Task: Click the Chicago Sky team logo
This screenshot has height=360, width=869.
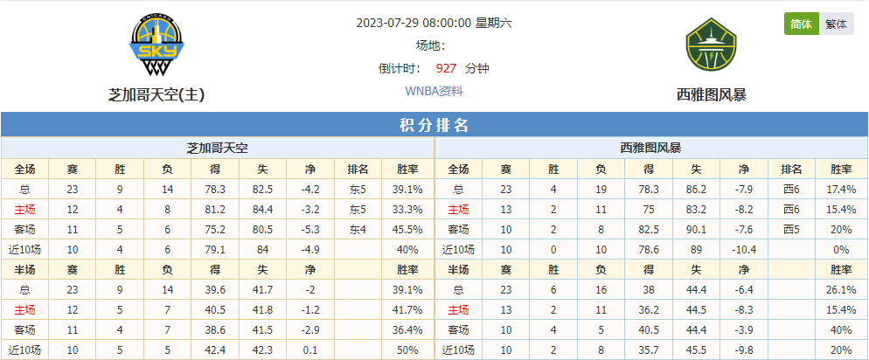Action: click(x=156, y=46)
